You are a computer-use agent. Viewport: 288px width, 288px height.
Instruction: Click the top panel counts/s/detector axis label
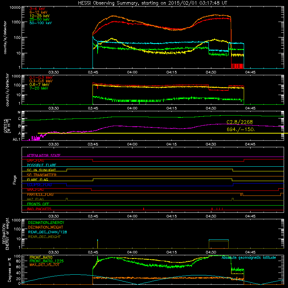(x=5, y=37)
